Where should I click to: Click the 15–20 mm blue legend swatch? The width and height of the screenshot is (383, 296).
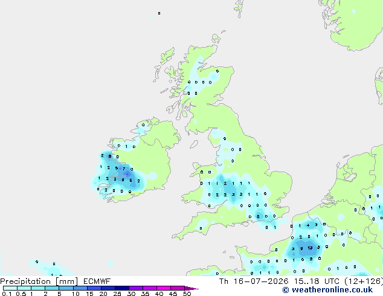94,288
